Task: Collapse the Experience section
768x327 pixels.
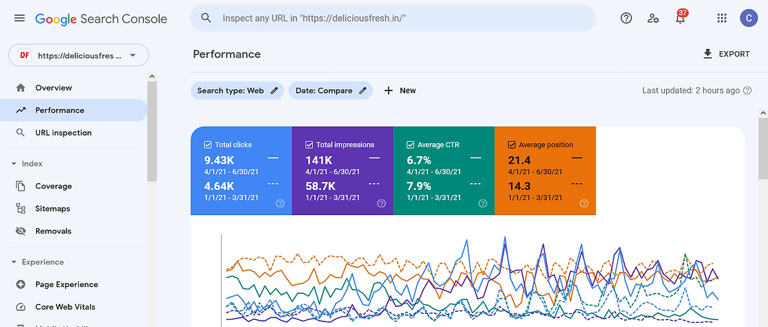Action: 14,262
